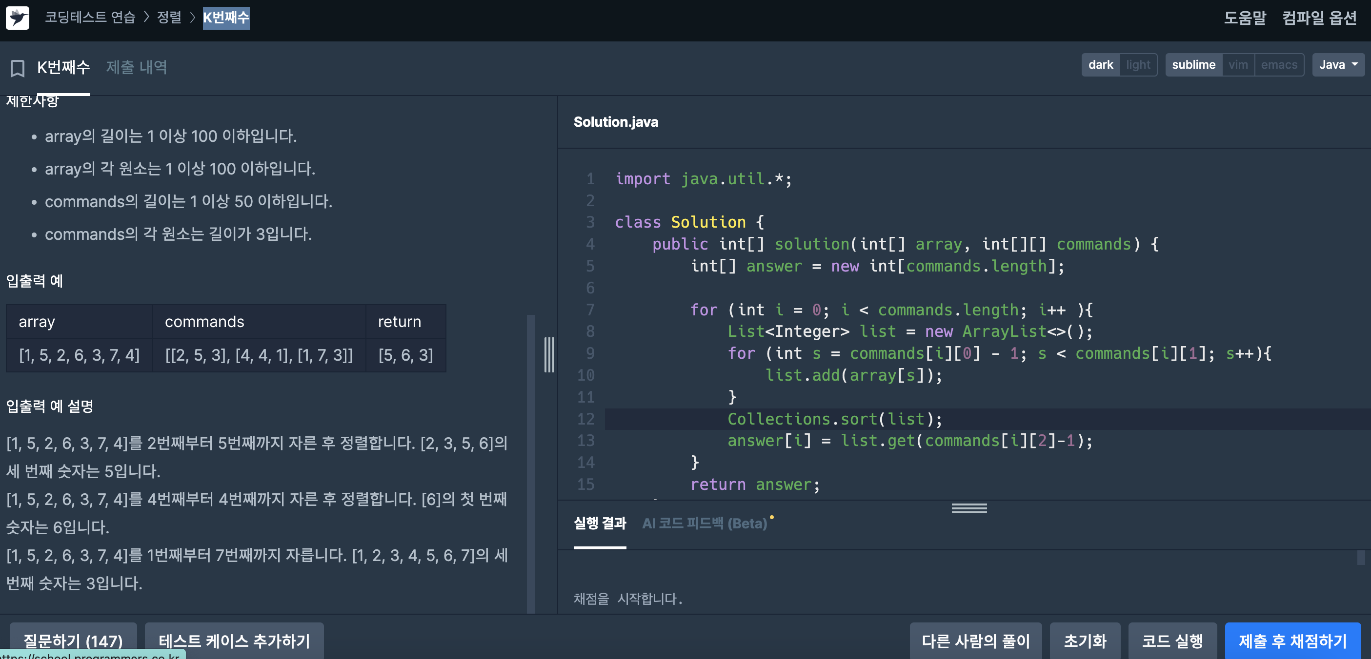The width and height of the screenshot is (1371, 659).
Task: Submit with 제출 후 채점하기 button
Action: tap(1293, 640)
